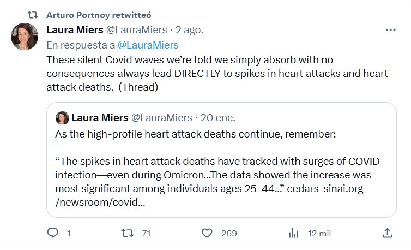
Task: Click the 269 likes count
Action: (228, 233)
